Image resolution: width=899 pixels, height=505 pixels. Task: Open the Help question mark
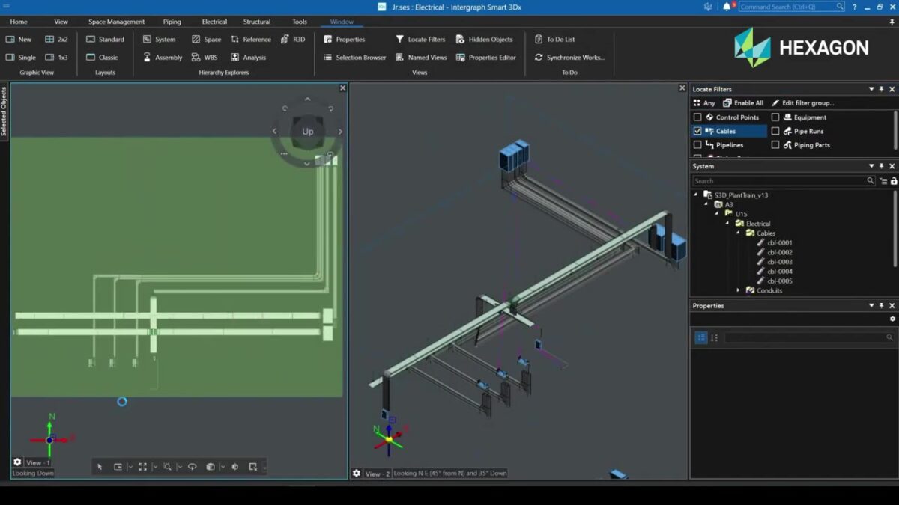click(x=855, y=7)
